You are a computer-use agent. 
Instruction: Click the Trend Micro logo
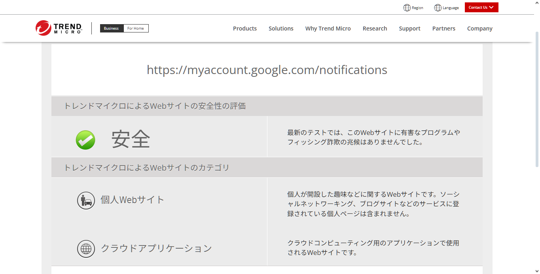tap(59, 28)
